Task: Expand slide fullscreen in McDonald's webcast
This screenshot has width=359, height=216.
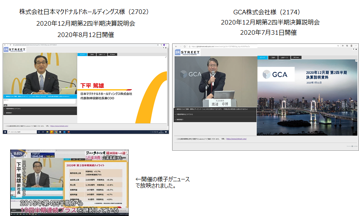Action: pos(166,57)
